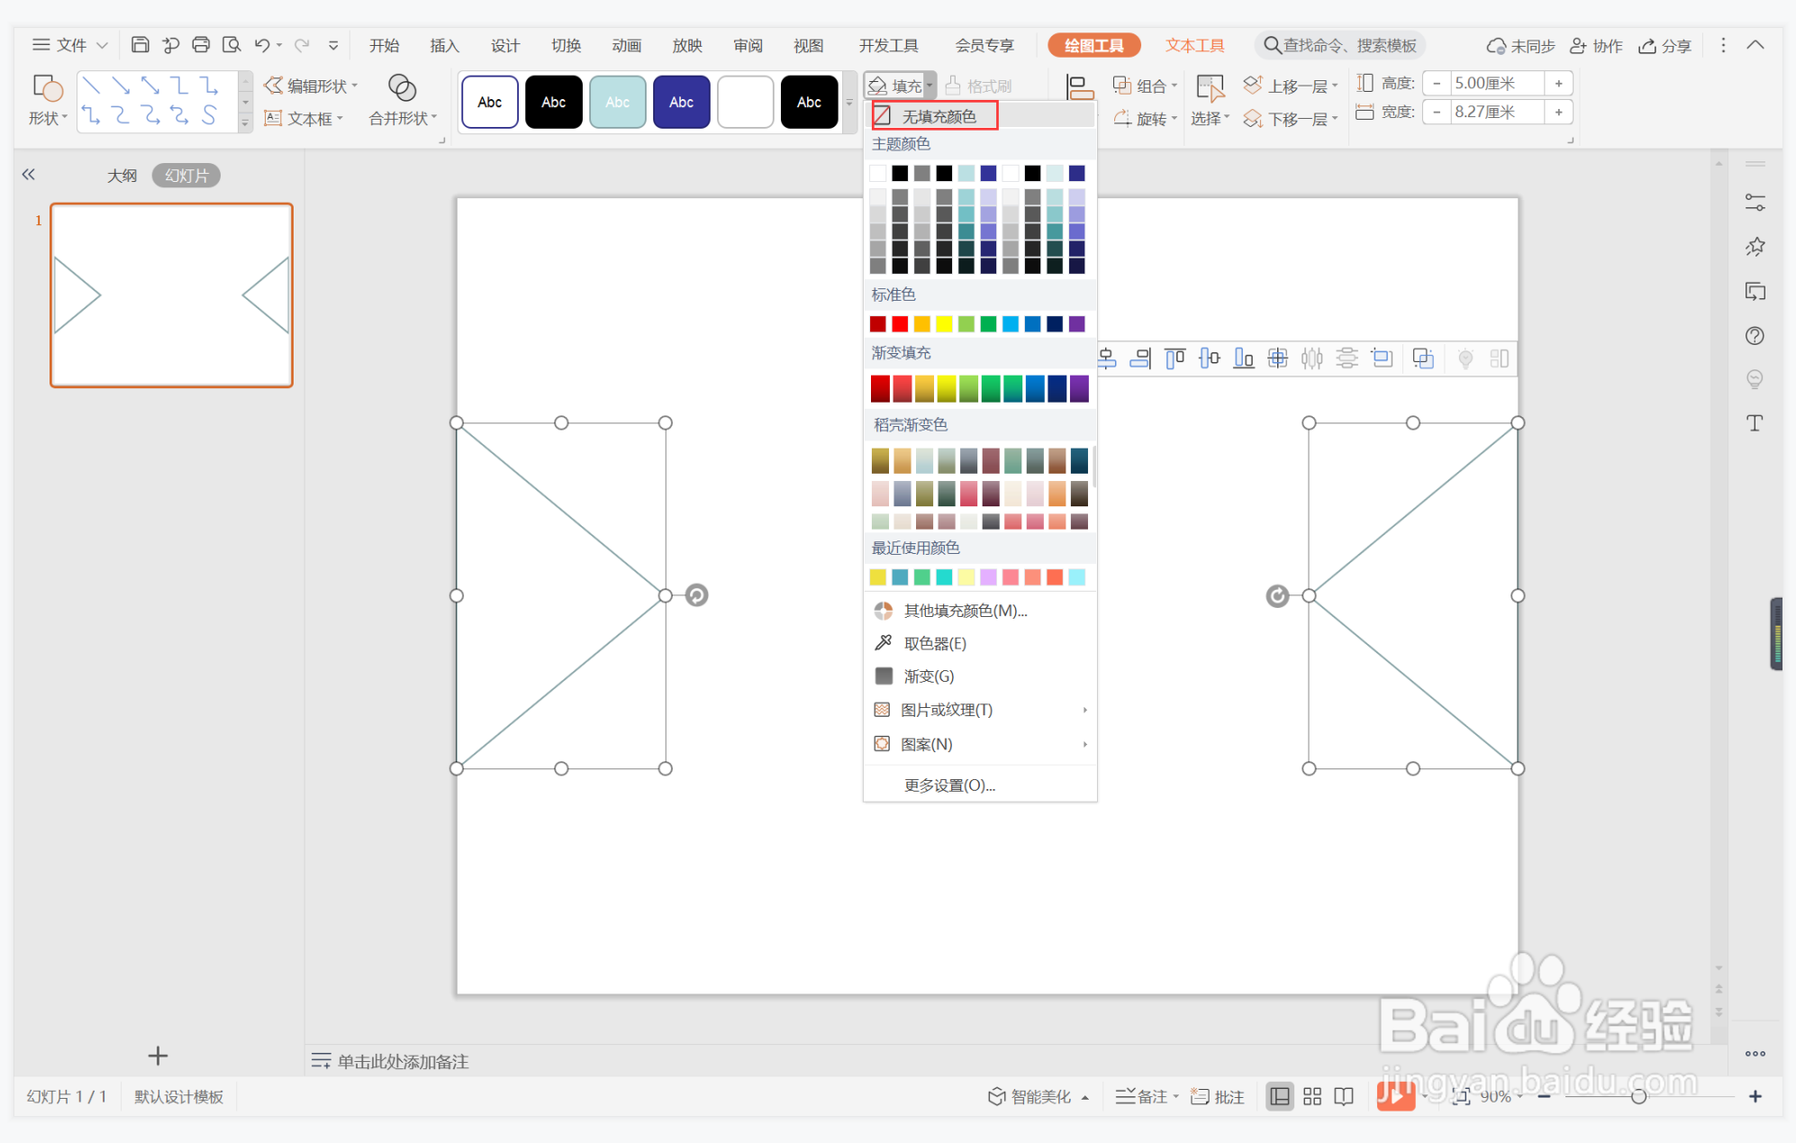Open the File (文件) menu dropdown
This screenshot has width=1796, height=1143.
pyautogui.click(x=70, y=45)
